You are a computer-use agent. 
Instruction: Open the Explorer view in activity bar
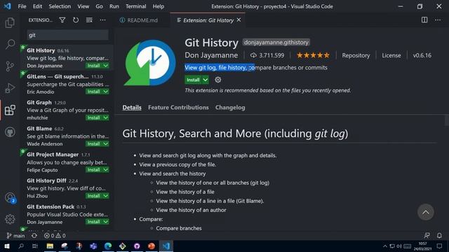pyautogui.click(x=10, y=22)
